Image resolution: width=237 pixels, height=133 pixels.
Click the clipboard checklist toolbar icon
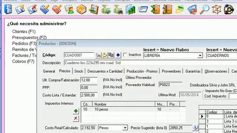pyautogui.click(x=94, y=9)
